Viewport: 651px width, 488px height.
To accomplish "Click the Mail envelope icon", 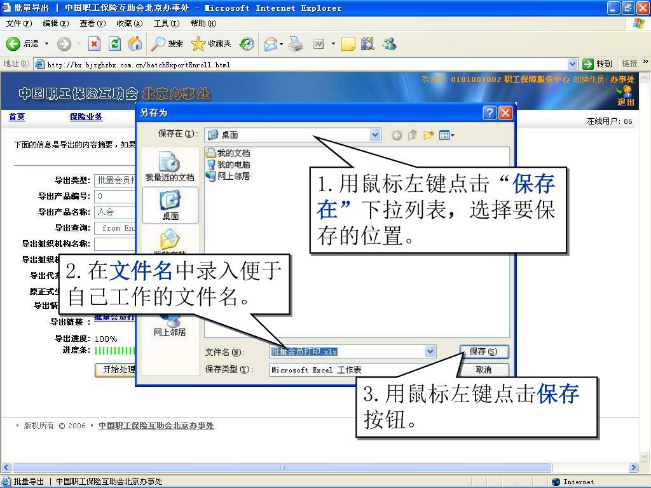I will pos(271,44).
